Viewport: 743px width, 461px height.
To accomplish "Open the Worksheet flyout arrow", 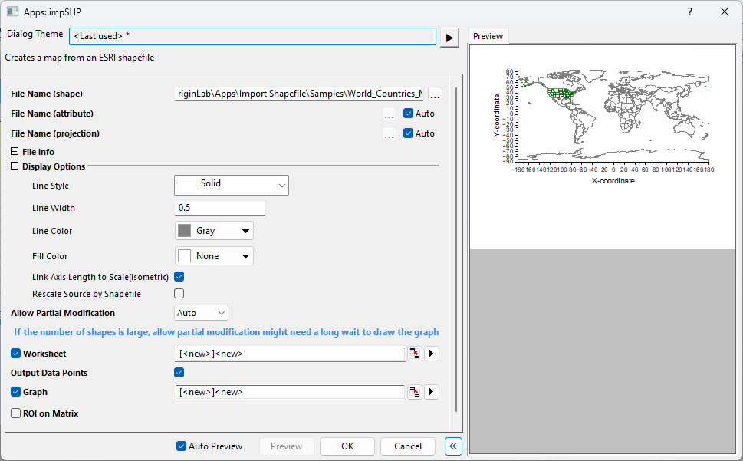I will (x=431, y=354).
